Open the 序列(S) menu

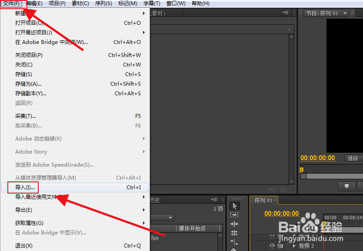[x=103, y=3]
